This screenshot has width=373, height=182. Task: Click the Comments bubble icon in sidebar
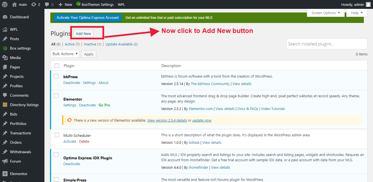5,95
